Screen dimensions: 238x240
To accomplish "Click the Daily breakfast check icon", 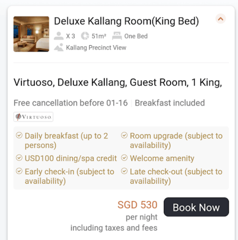I will pos(19,135).
